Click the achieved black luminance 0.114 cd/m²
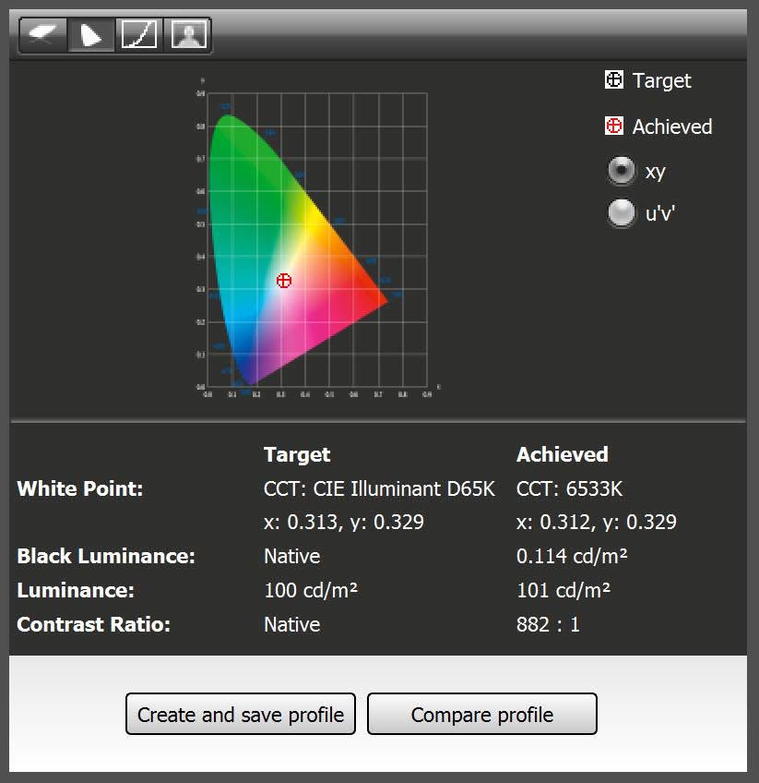 (572, 556)
